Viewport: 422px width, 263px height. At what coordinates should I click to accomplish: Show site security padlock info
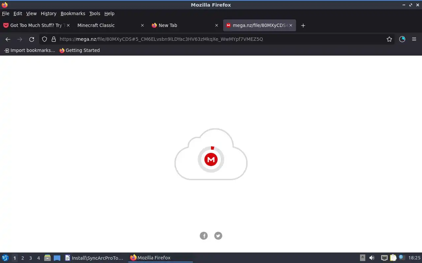coord(54,39)
